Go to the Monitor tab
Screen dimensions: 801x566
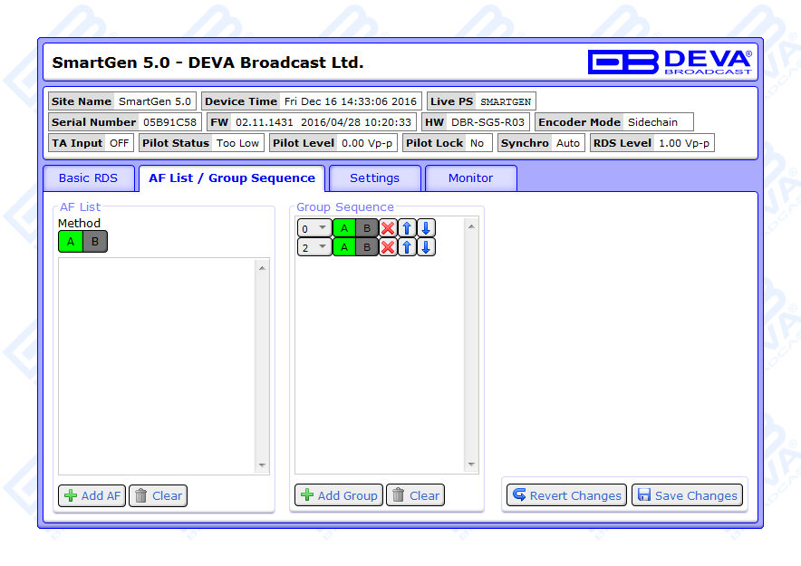point(470,178)
